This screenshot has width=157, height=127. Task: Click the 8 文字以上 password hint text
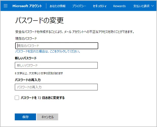click(x=39, y=73)
